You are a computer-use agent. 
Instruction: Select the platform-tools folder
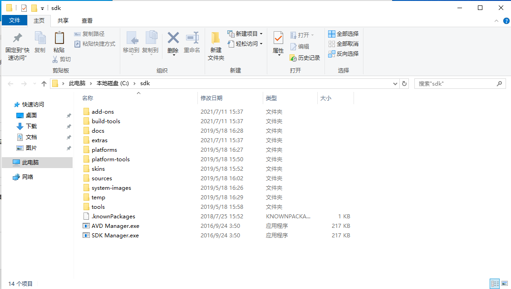coord(110,159)
